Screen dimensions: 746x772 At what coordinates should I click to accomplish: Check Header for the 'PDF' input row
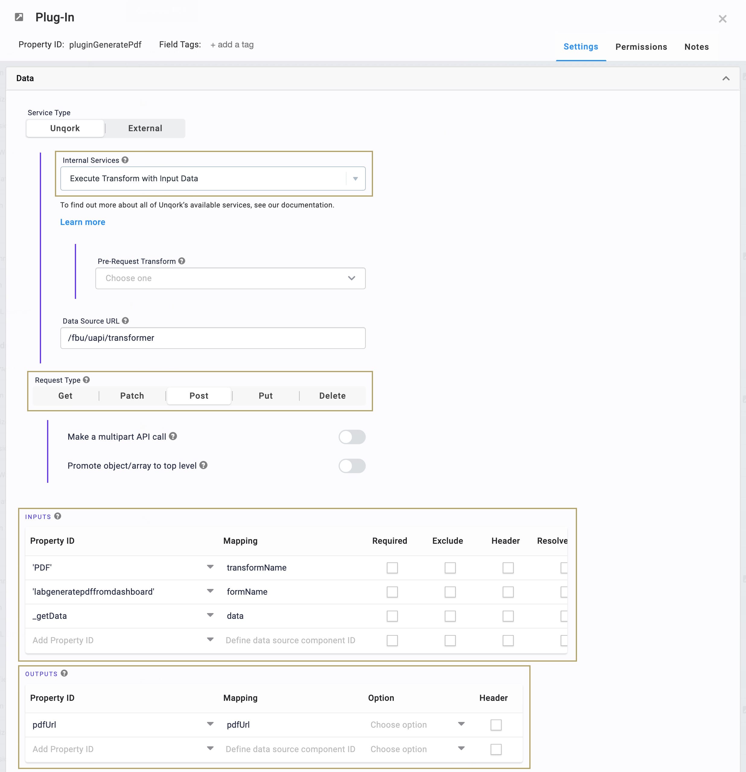508,568
